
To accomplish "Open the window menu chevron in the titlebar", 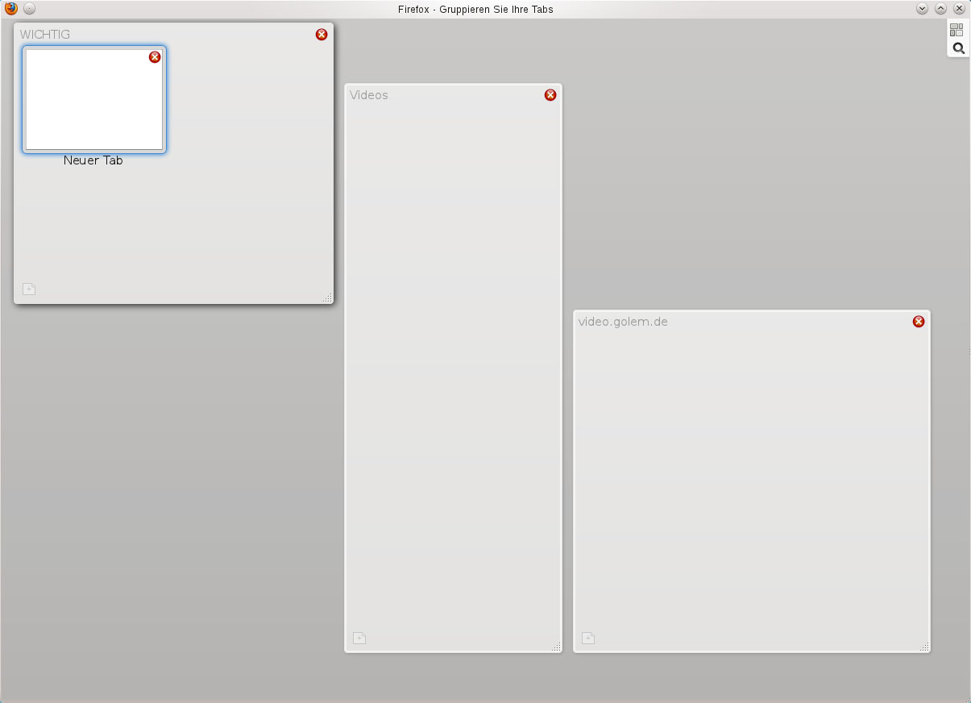I will pos(921,9).
